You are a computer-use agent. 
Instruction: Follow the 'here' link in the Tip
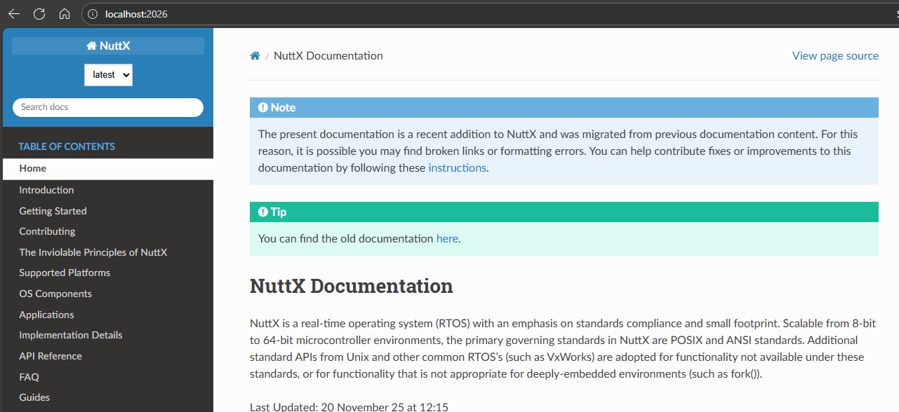[447, 239]
